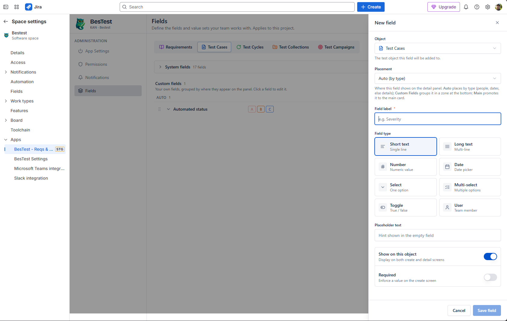Open BesTest Settings link
The height and width of the screenshot is (321, 507).
pyautogui.click(x=31, y=159)
